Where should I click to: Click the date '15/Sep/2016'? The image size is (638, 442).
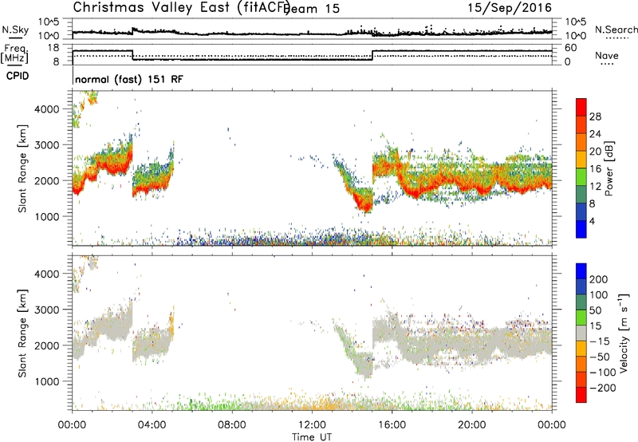pyautogui.click(x=510, y=8)
